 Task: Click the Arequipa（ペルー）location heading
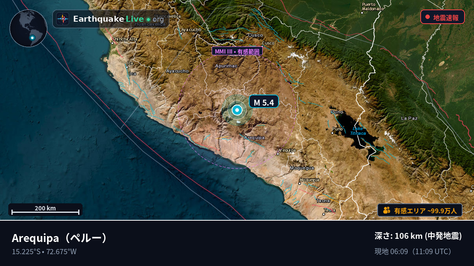[x=60, y=238]
